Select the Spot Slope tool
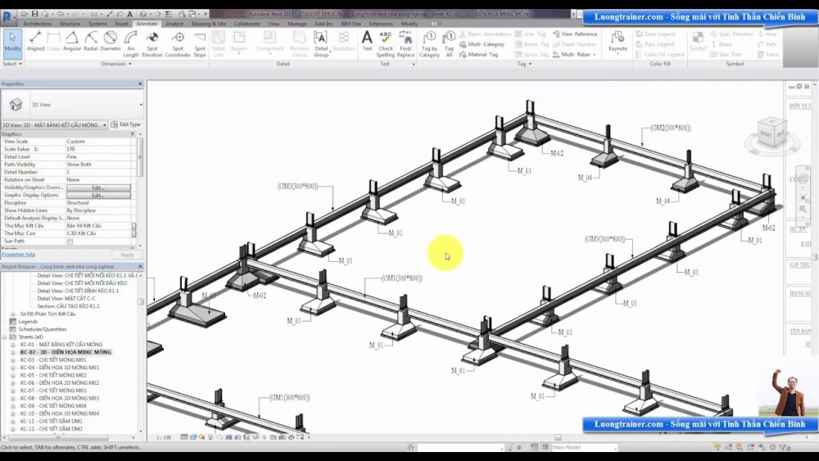Viewport: 819px width, 461px height. point(200,44)
